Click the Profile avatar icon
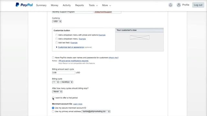207x116 pixels. click(x=179, y=5)
